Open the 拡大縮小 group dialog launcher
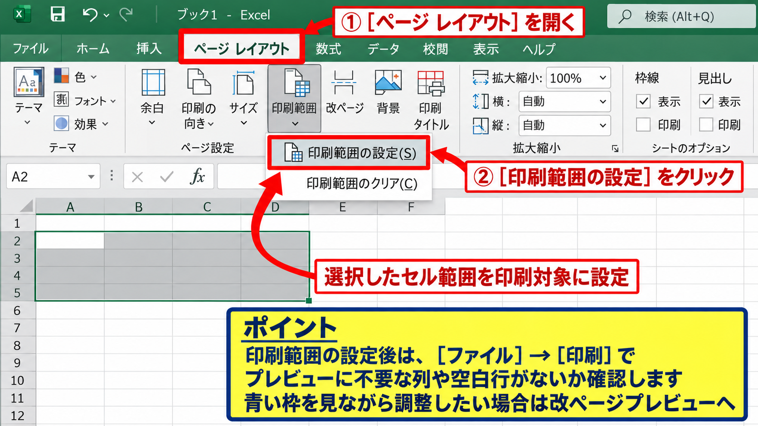The height and width of the screenshot is (426, 758). coord(615,149)
